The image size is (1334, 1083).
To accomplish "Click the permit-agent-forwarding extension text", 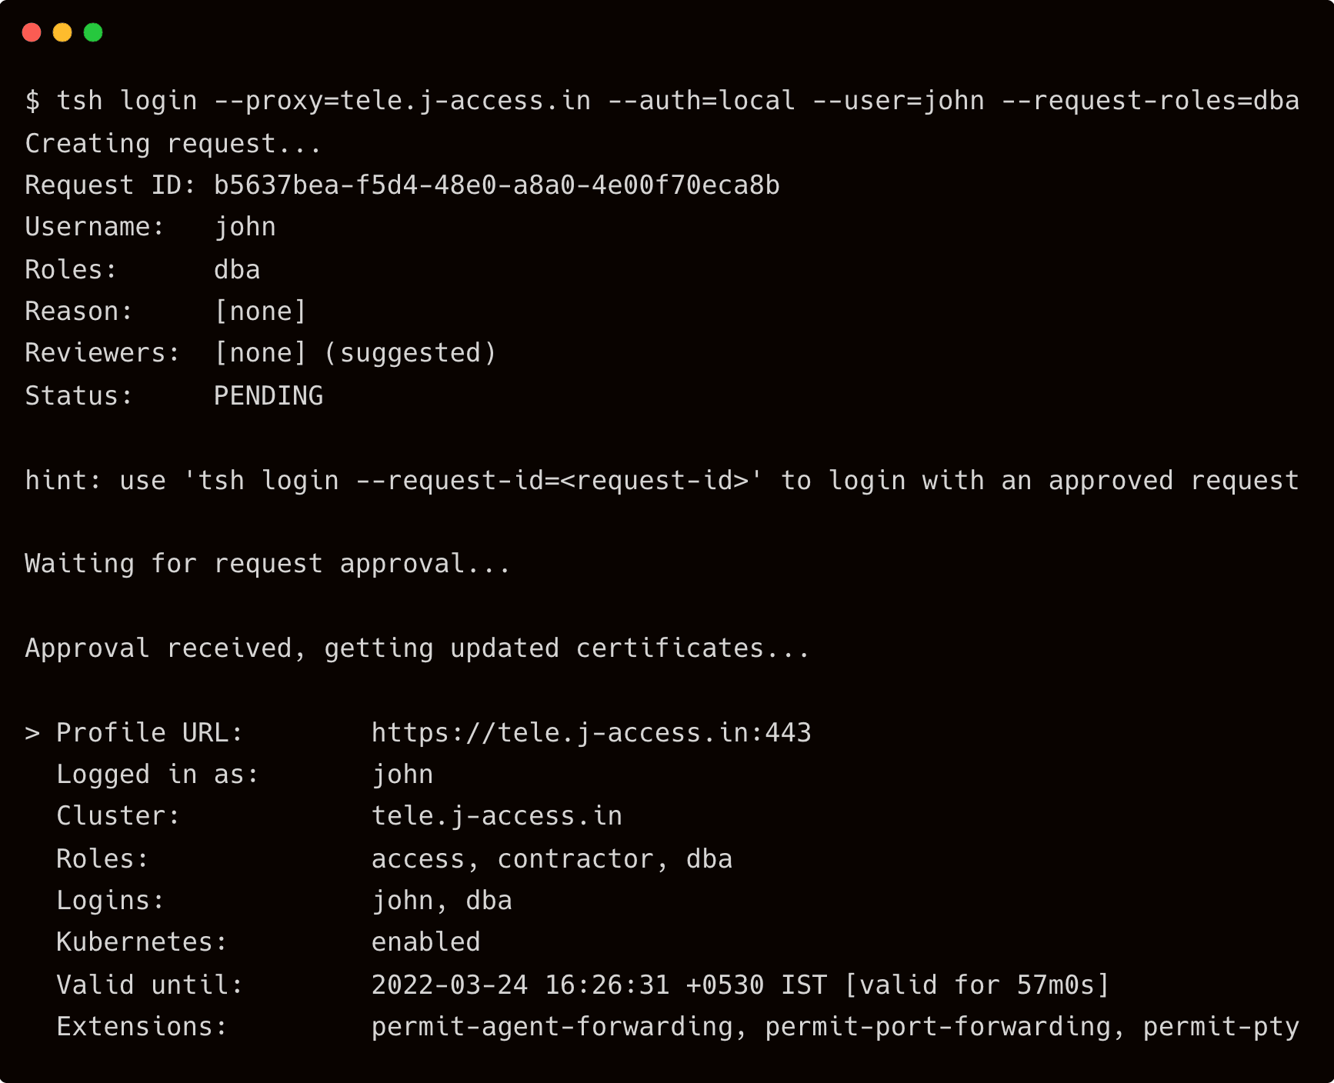I will [x=552, y=1027].
